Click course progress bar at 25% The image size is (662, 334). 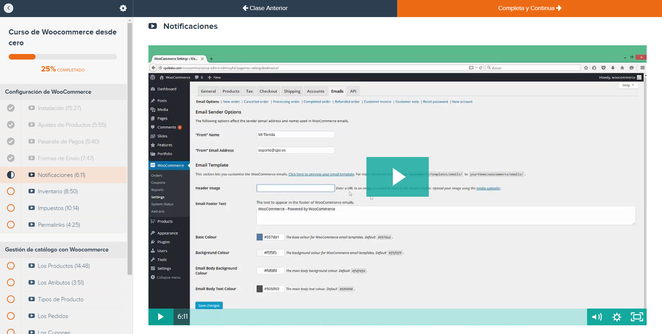[x=63, y=57]
